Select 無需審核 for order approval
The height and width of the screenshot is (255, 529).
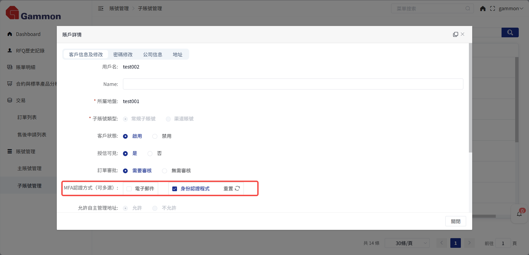(165, 171)
